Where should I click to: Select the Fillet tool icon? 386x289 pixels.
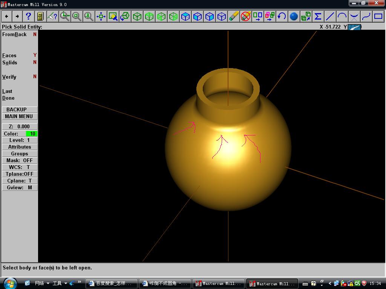(x=354, y=17)
